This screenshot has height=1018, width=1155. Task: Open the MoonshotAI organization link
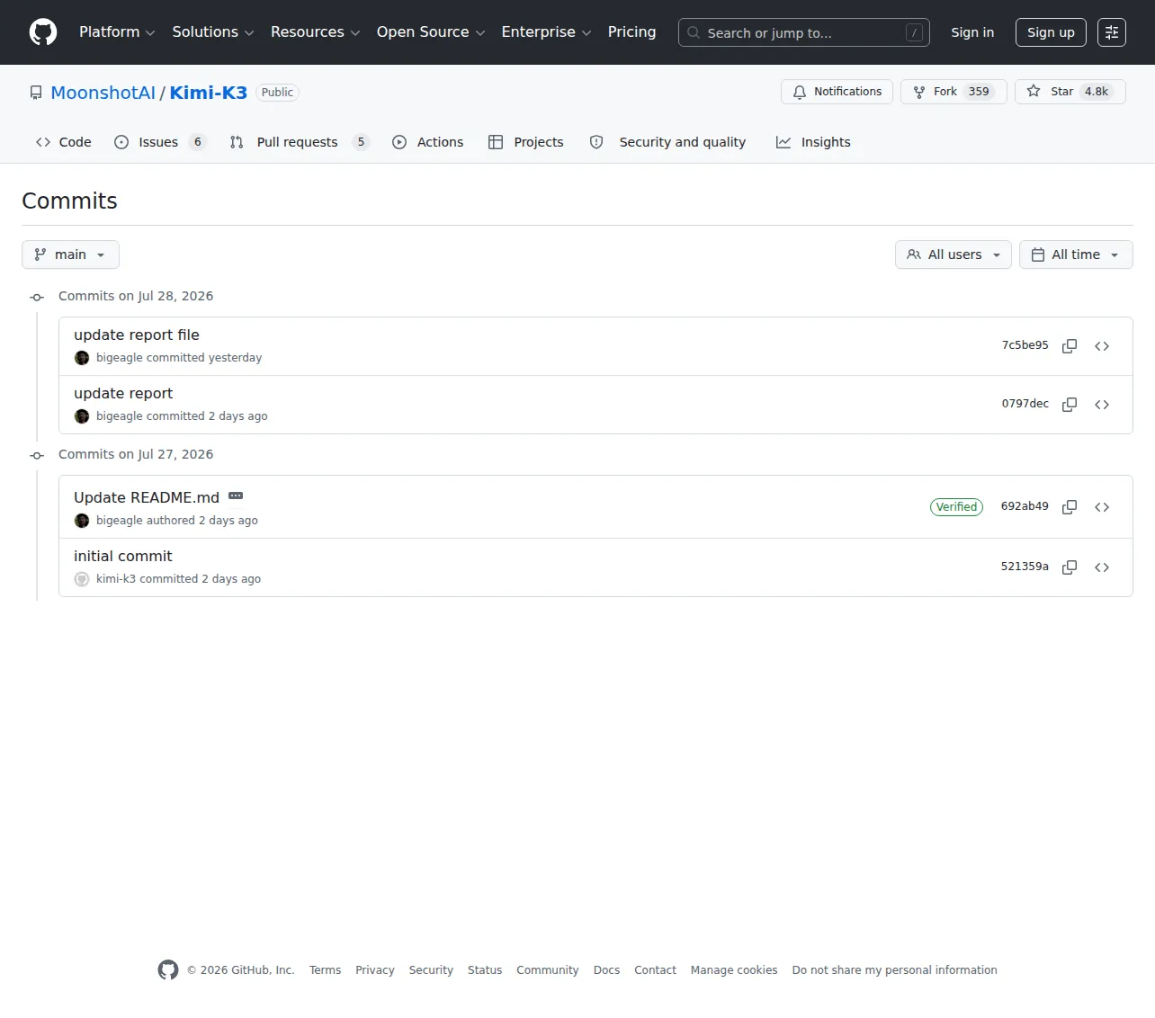click(x=103, y=93)
